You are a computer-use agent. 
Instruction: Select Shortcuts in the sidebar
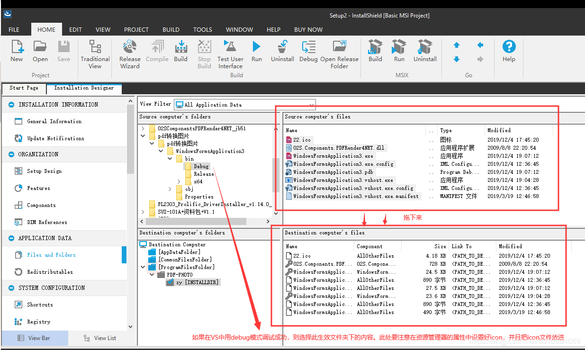(x=40, y=305)
